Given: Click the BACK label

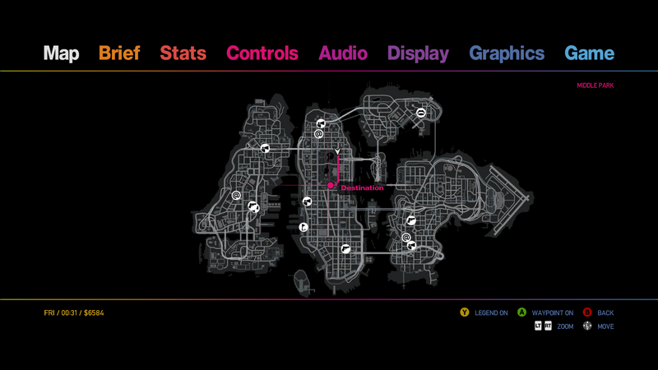Looking at the screenshot, I should point(605,313).
